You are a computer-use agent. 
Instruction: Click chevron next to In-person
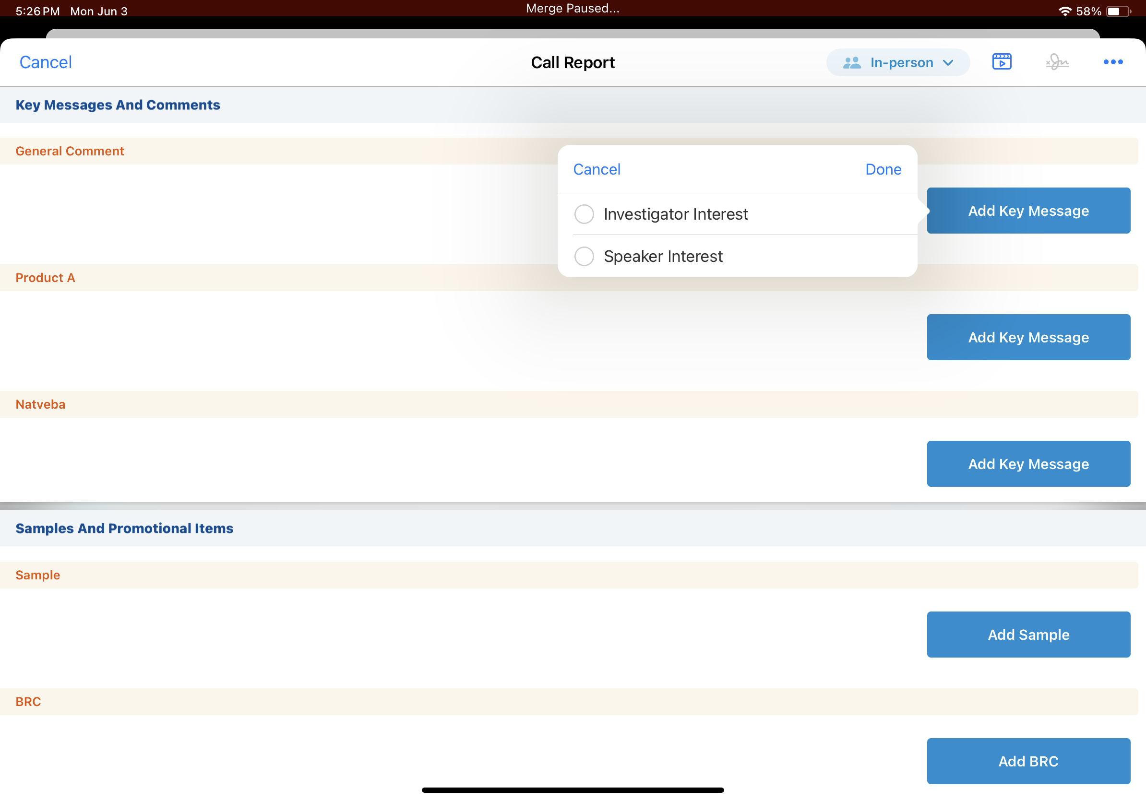pyautogui.click(x=948, y=63)
